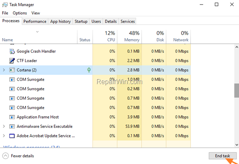Click the Task Manager title bar icon
239x164 pixels.
click(x=5, y=5)
